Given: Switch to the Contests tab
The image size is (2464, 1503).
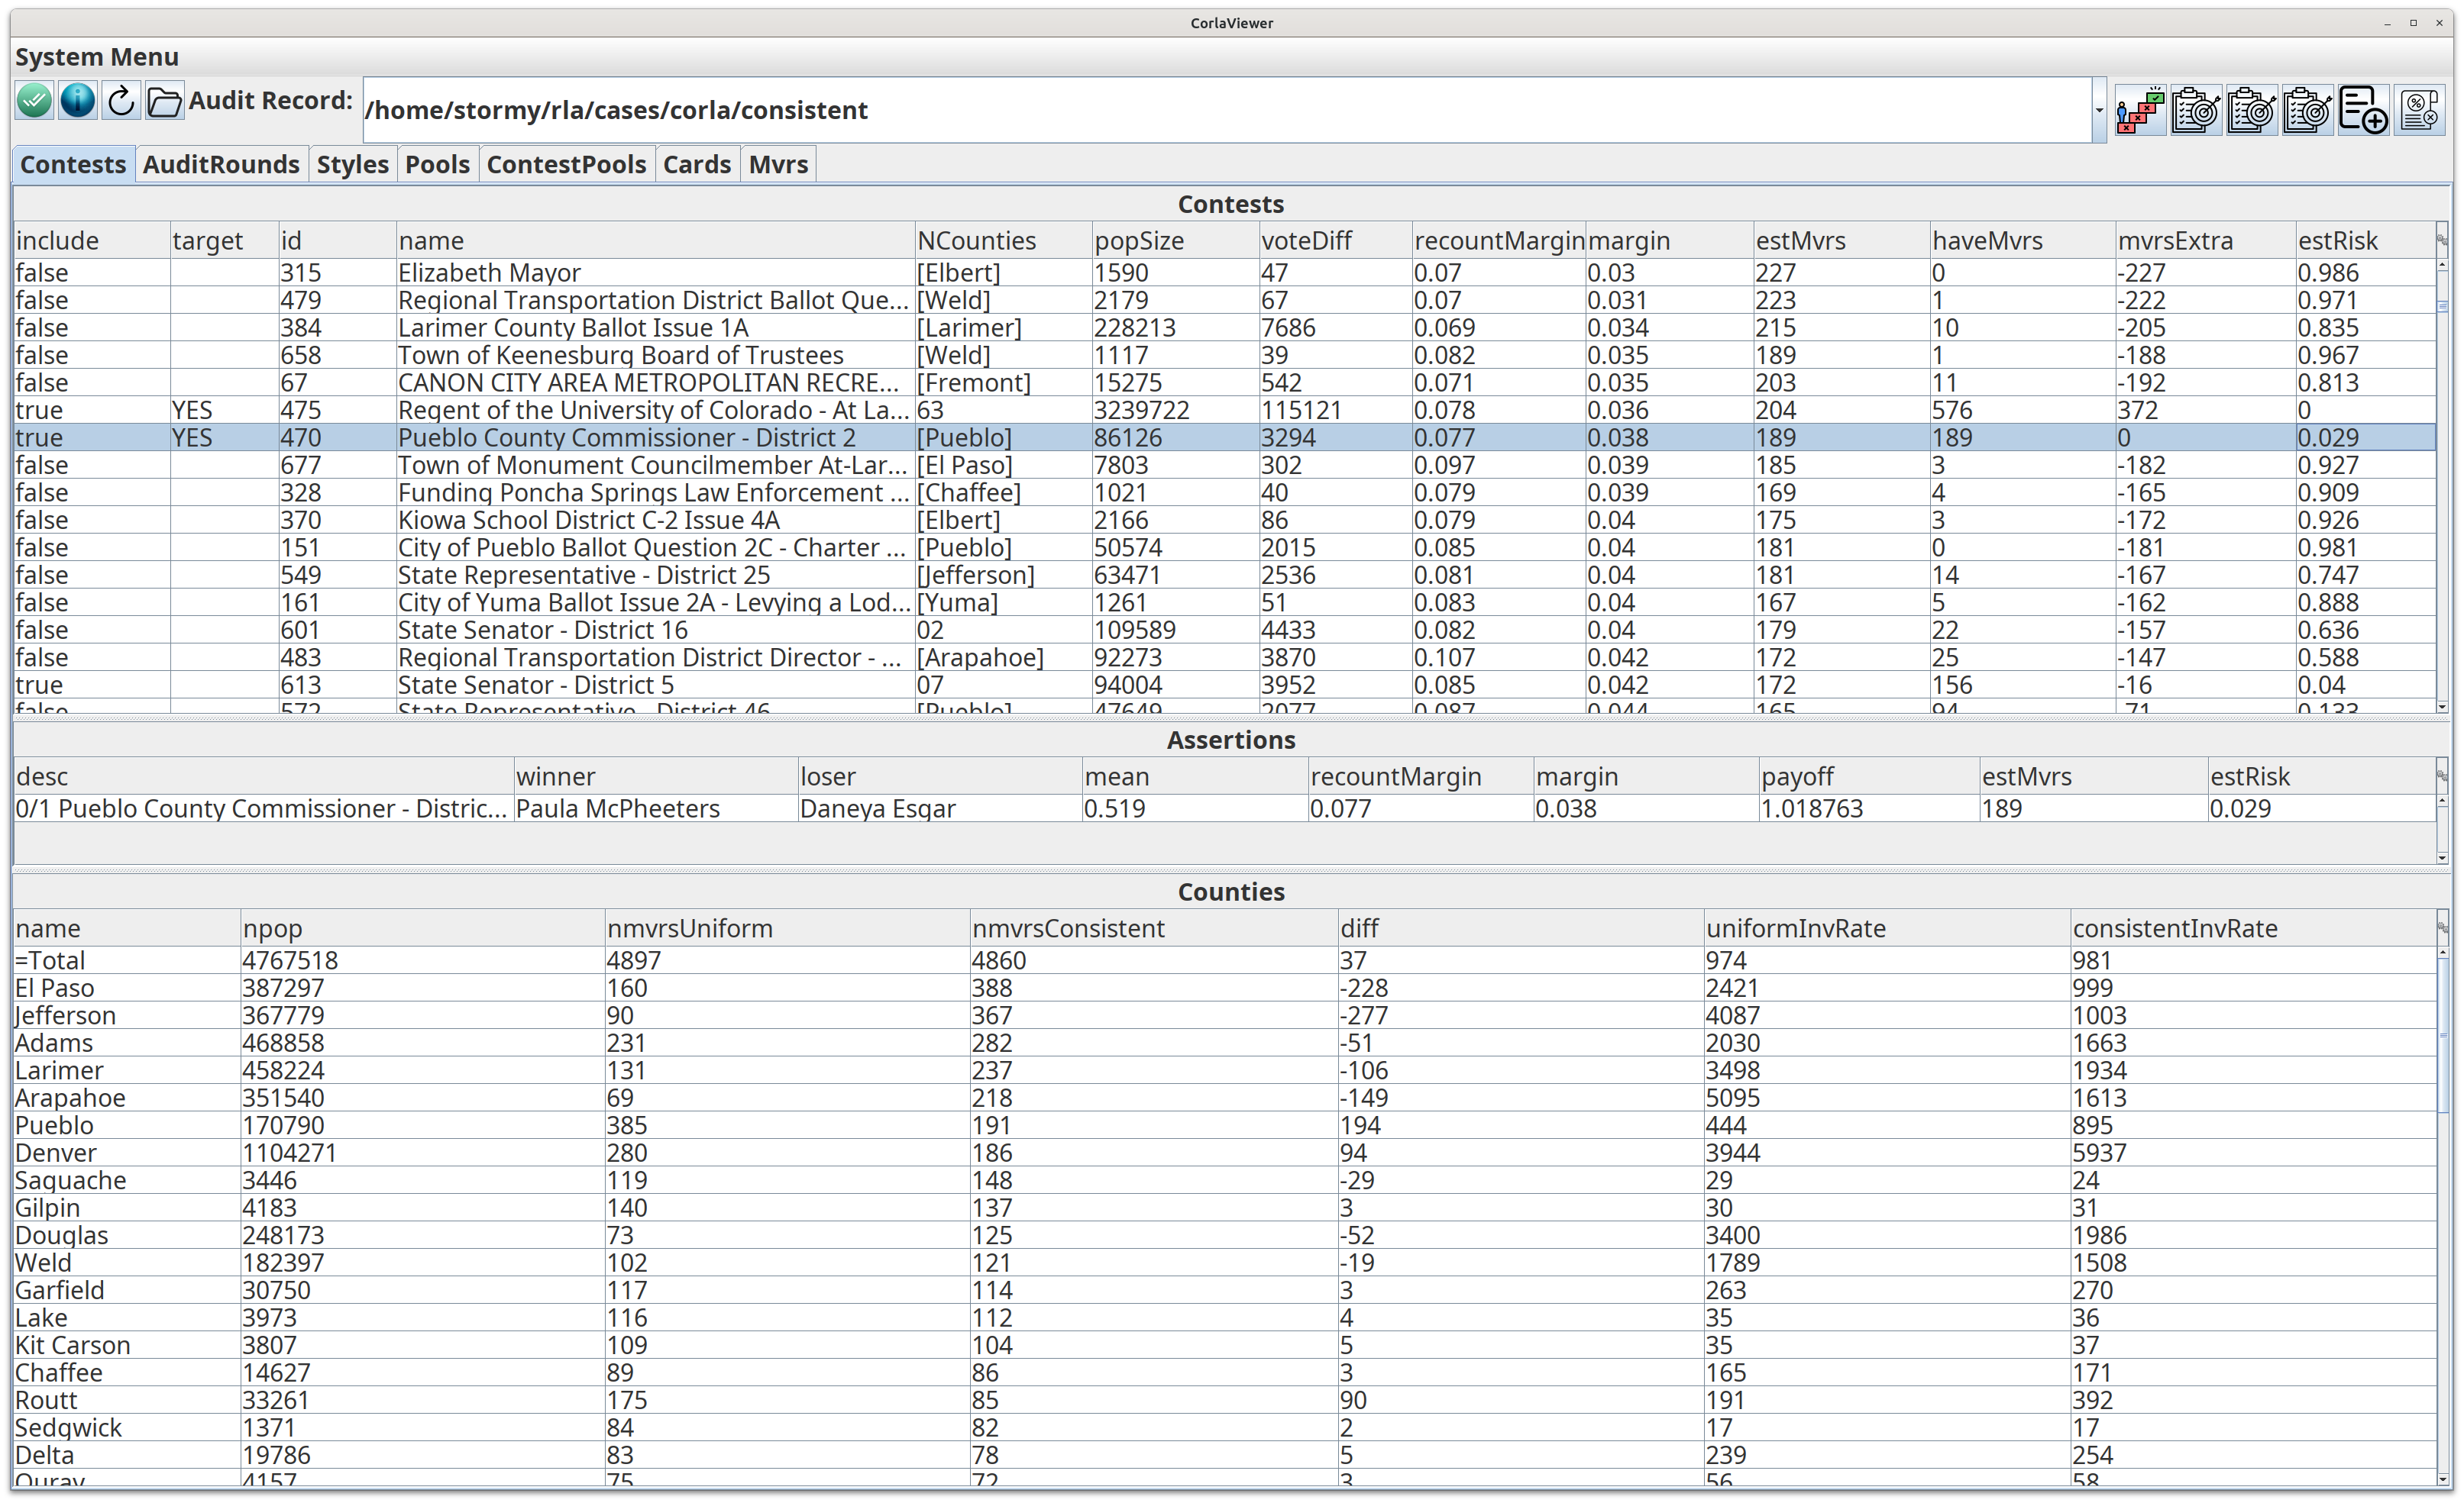Looking at the screenshot, I should [73, 165].
